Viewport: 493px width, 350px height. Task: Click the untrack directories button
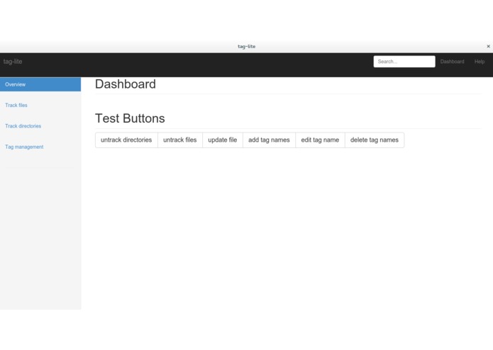click(126, 140)
